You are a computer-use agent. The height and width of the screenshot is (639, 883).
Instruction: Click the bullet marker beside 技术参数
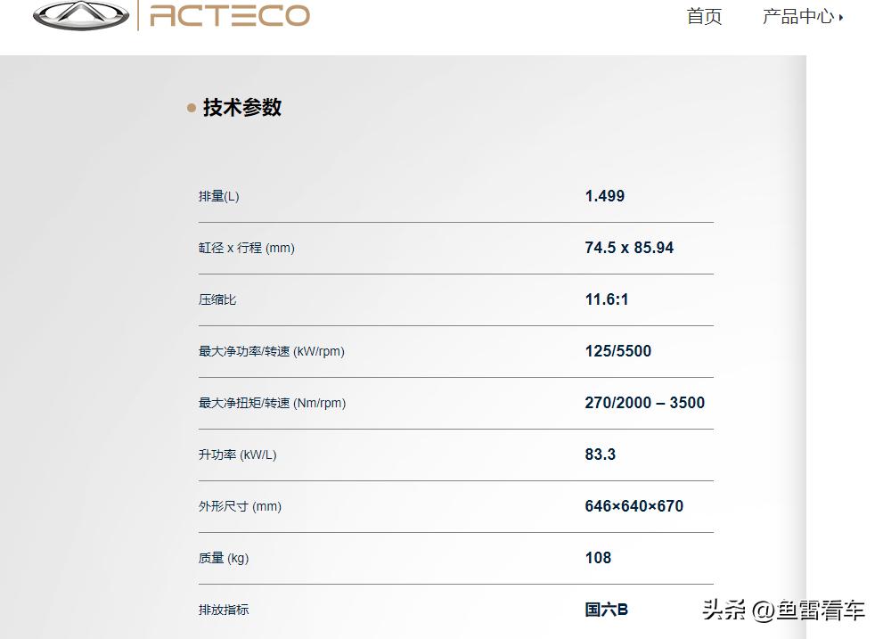[192, 107]
